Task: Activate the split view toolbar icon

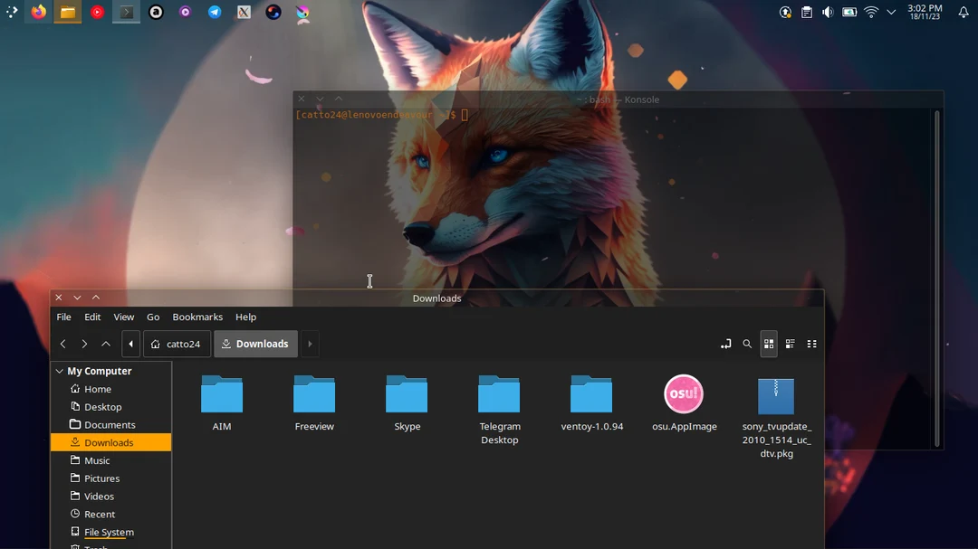Action: [725, 344]
